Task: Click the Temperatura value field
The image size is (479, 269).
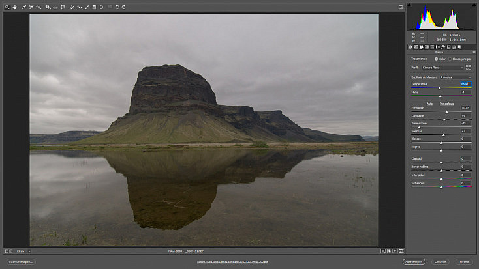Action: 466,84
